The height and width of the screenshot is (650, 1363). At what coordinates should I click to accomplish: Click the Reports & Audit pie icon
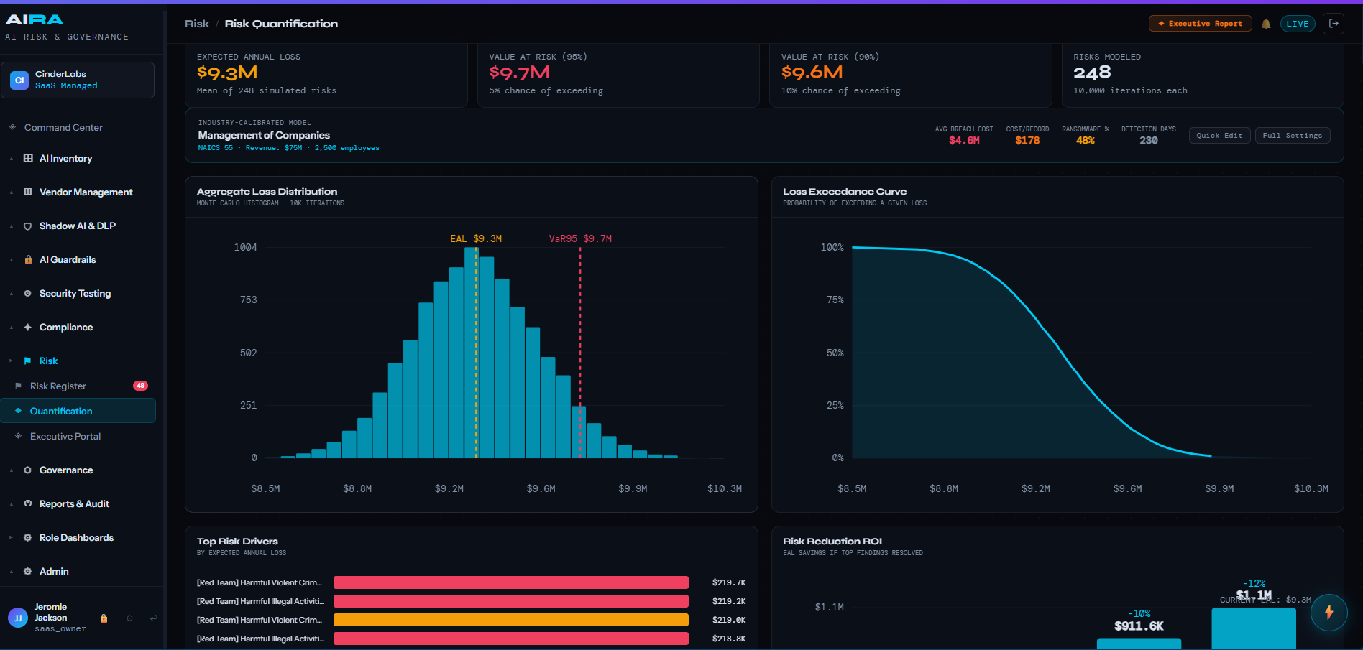[28, 503]
